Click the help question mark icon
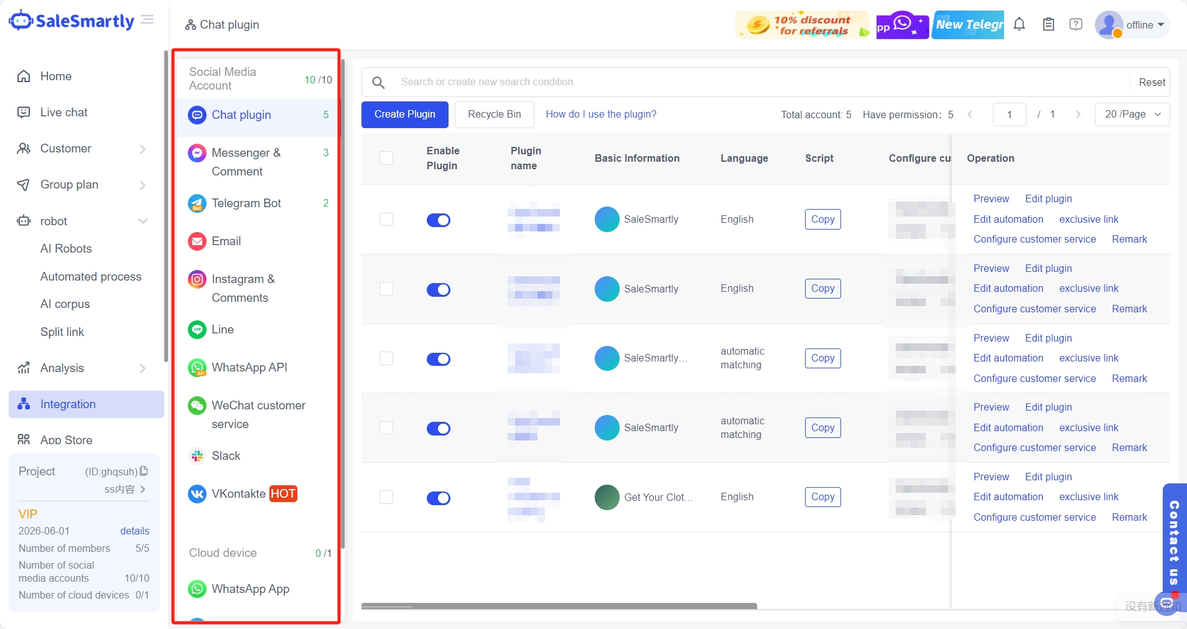The height and width of the screenshot is (629, 1187). tap(1076, 25)
